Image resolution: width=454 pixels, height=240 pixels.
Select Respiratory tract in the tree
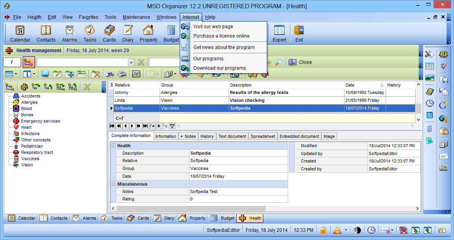pyautogui.click(x=37, y=152)
